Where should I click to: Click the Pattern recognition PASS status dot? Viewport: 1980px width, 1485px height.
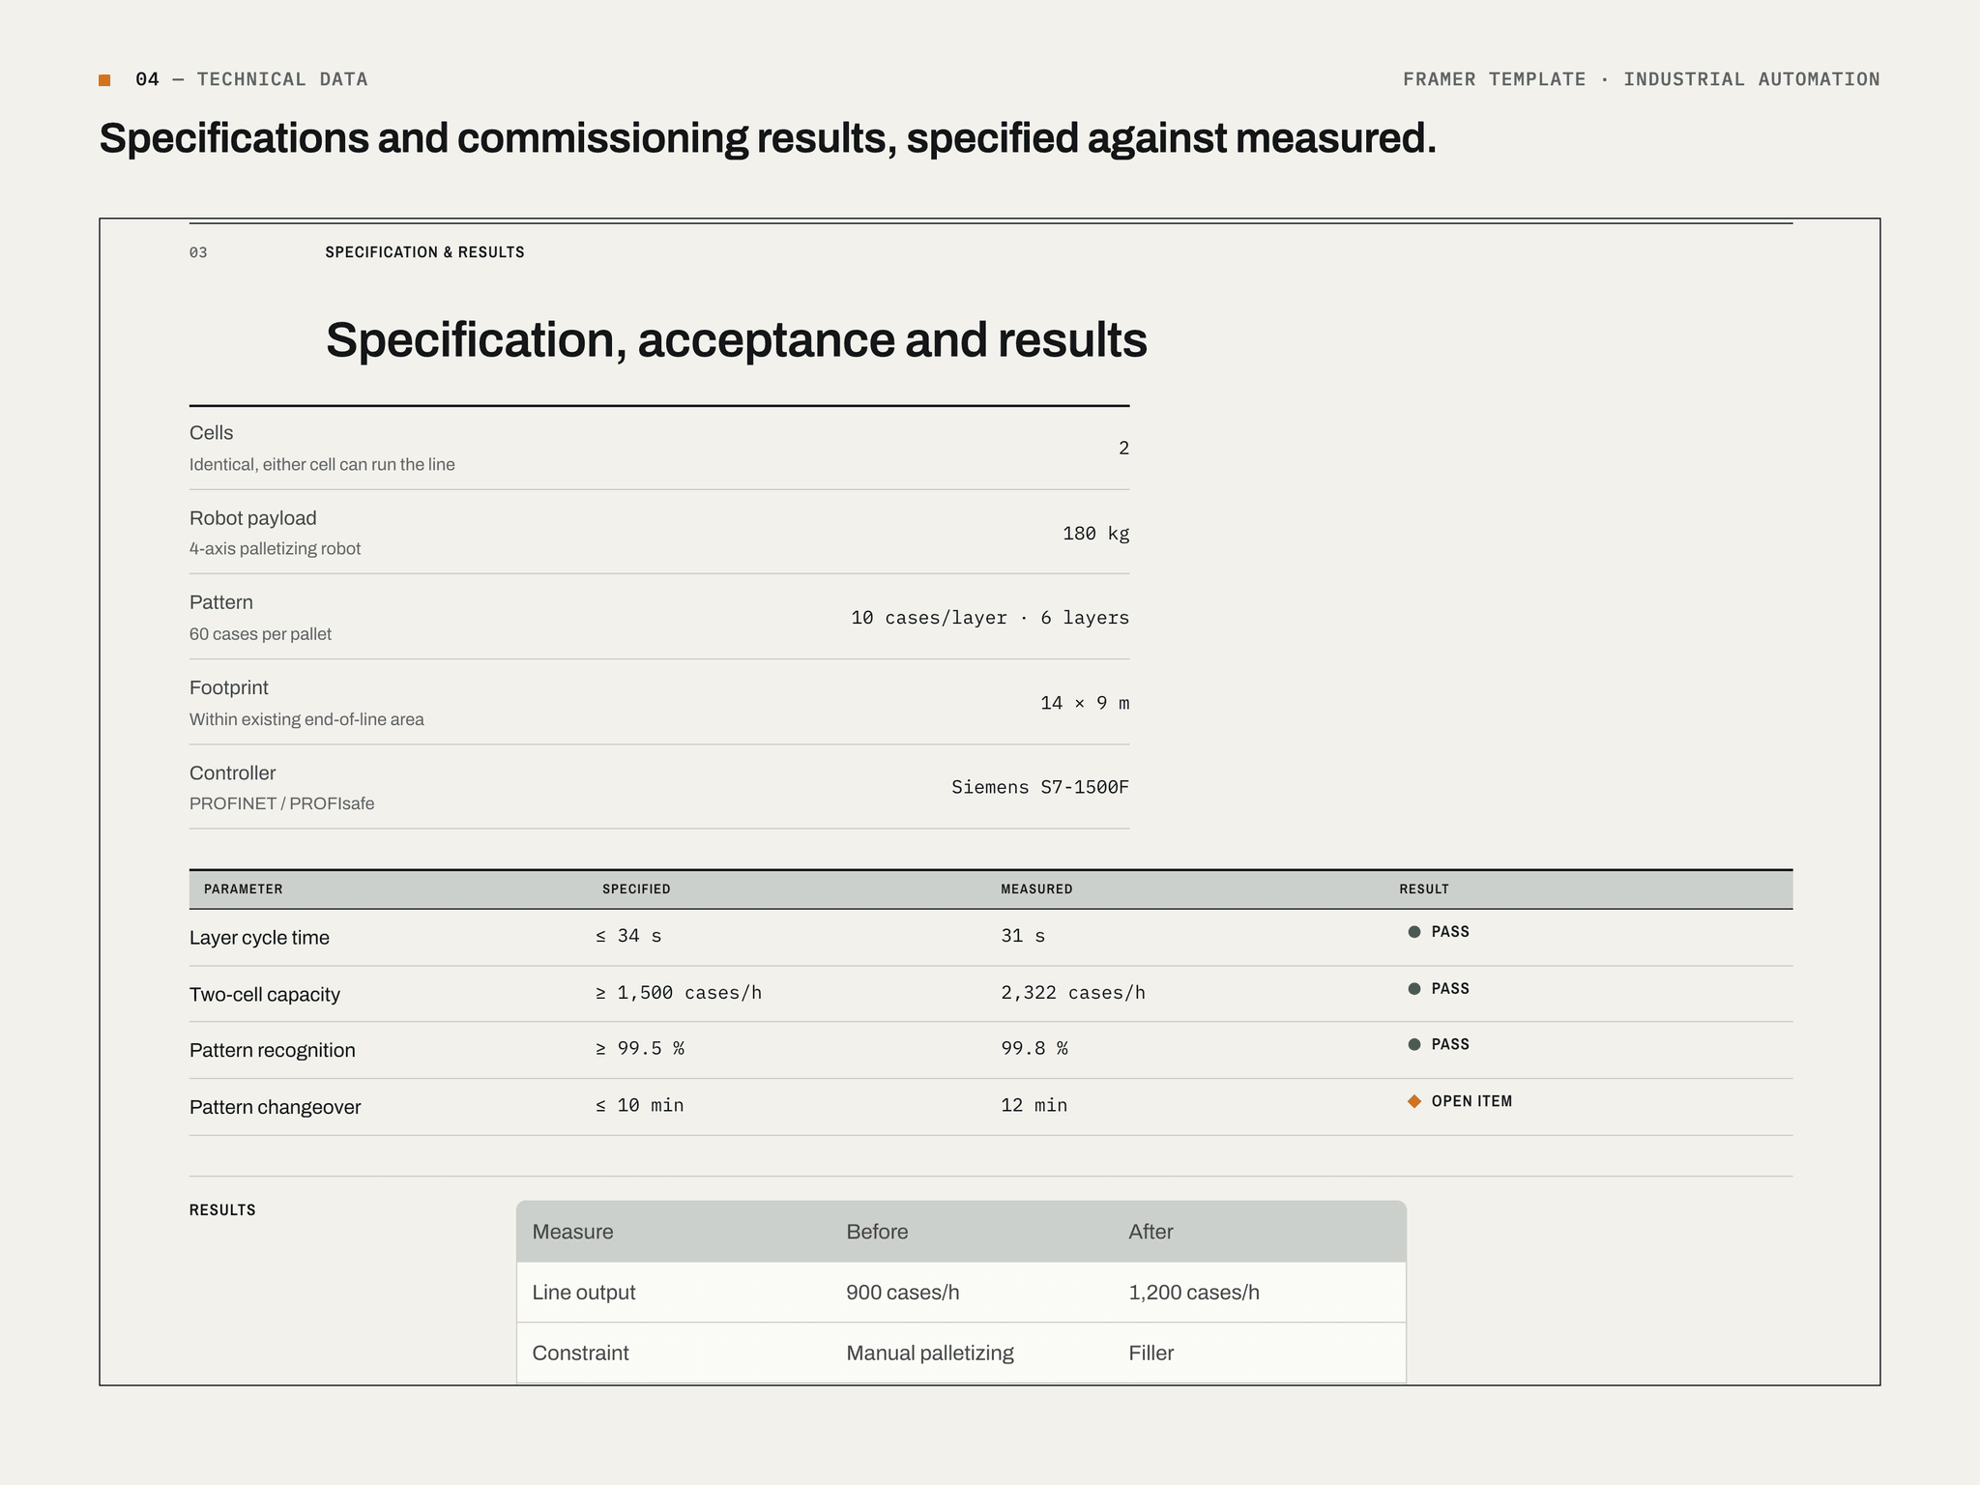(x=1414, y=1044)
